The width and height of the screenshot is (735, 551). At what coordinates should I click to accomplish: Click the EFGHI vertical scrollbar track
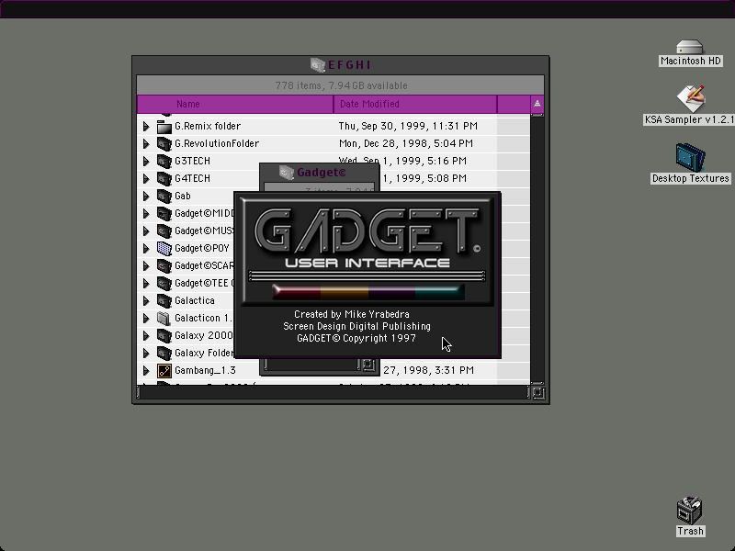click(537, 248)
